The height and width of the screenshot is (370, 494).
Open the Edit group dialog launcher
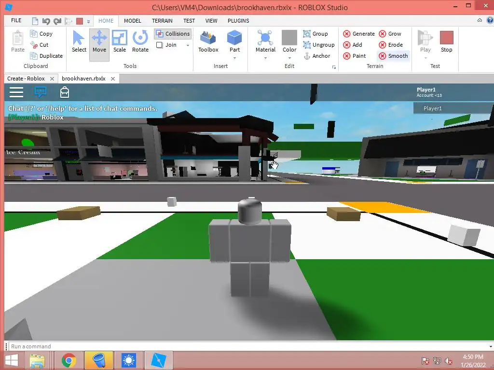[334, 67]
